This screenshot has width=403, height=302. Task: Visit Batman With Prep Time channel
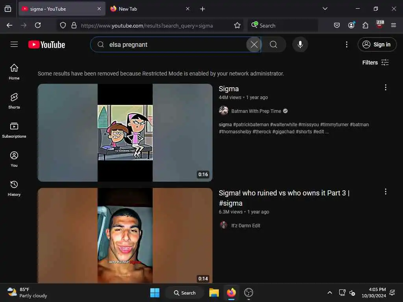(256, 111)
